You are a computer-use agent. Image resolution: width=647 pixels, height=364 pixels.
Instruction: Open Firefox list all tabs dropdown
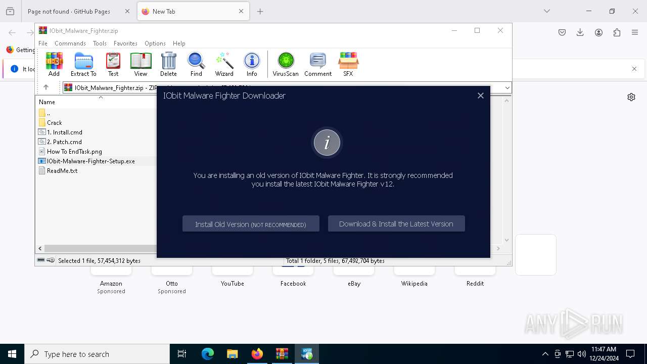pyautogui.click(x=547, y=11)
